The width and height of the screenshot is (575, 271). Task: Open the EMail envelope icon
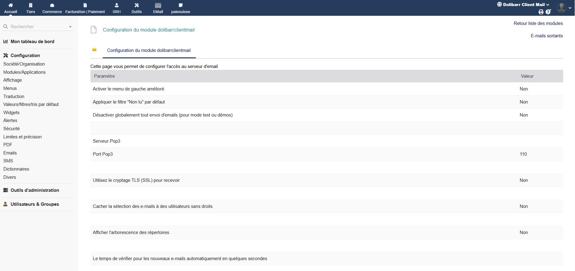point(158,5)
